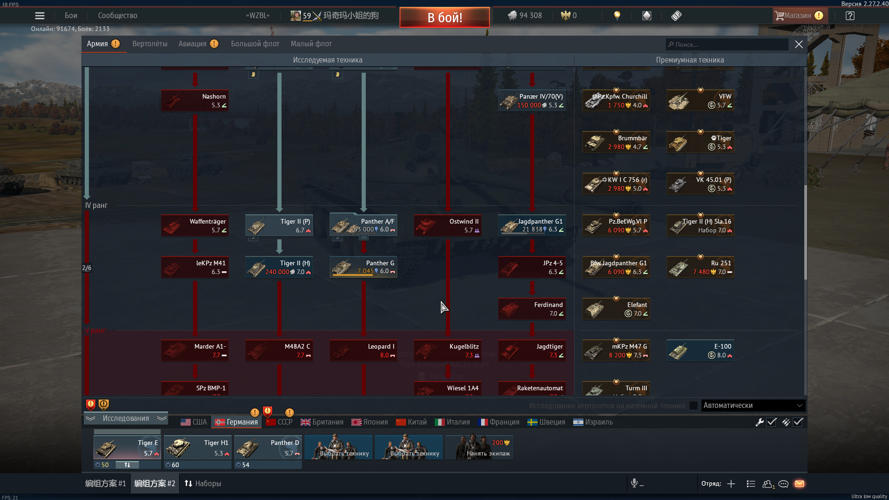Viewport: 889px width, 500px height.
Task: Close the research tree window
Action: pos(799,44)
